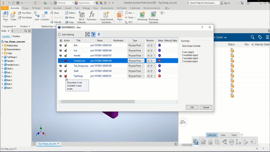Click Free Move in ribbon

point(25,13)
